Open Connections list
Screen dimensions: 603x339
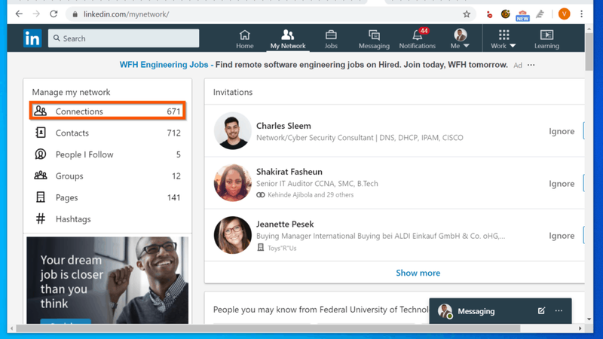point(107,111)
